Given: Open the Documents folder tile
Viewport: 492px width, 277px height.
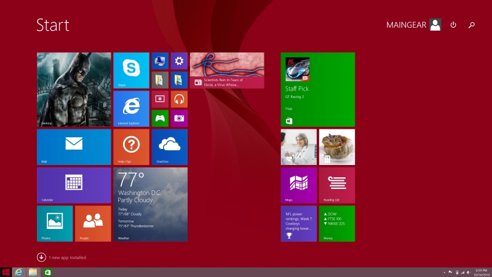Looking at the screenshot, I should [160, 80].
